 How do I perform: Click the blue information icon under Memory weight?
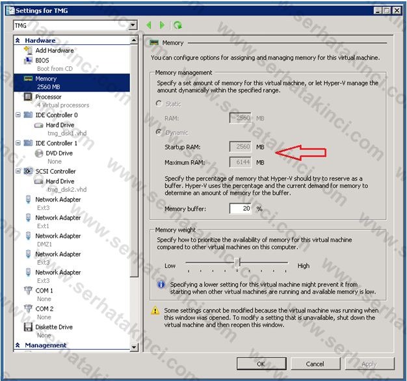(x=161, y=285)
